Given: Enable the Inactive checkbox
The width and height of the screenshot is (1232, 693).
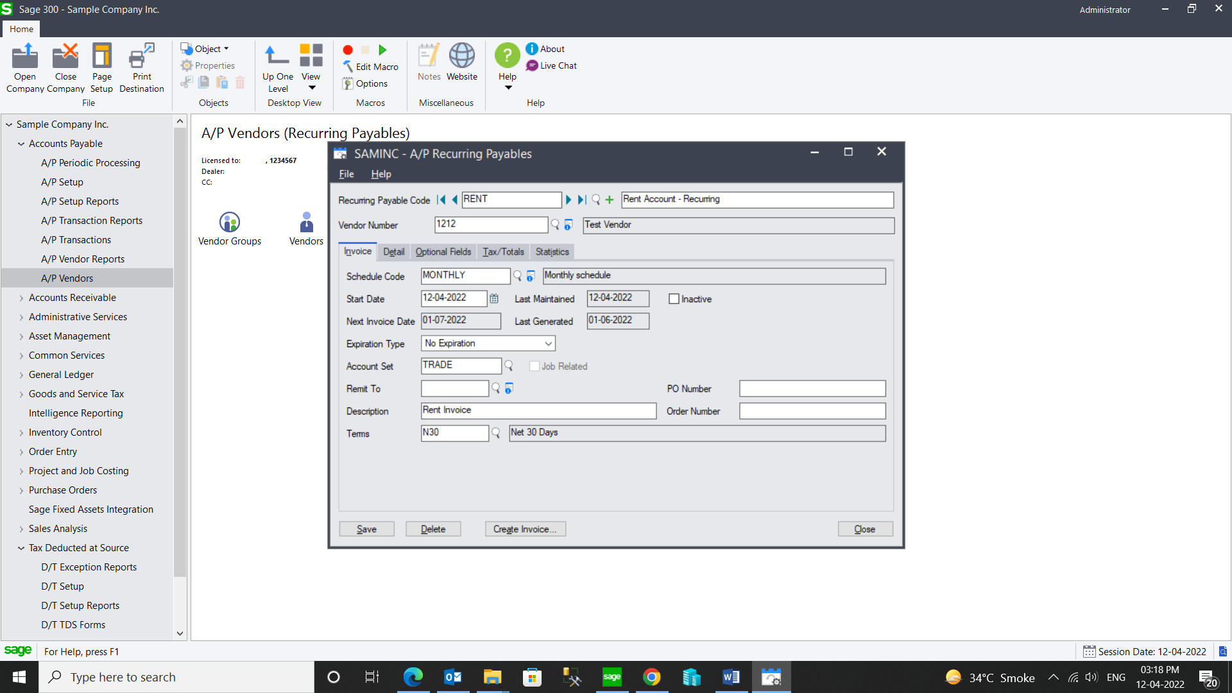Looking at the screenshot, I should coord(674,298).
